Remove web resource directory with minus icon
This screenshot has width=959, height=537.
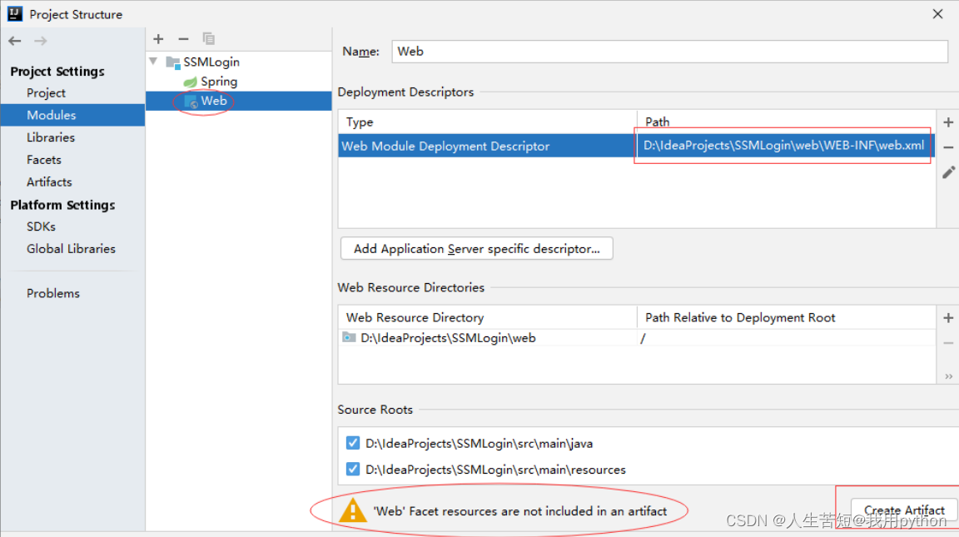(948, 343)
